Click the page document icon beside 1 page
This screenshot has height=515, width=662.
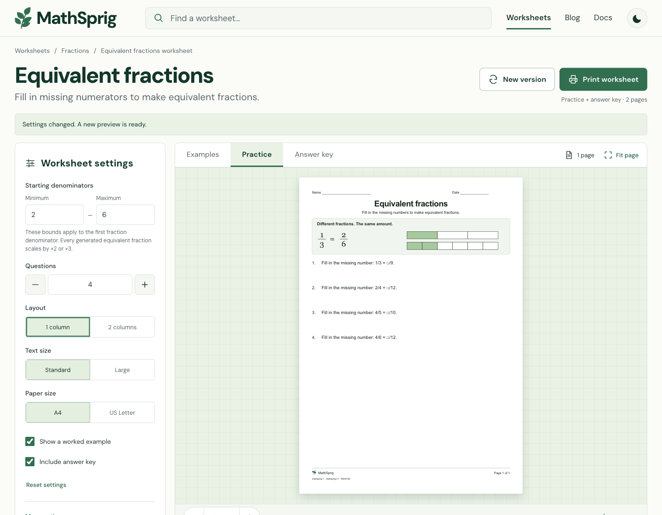[x=569, y=155]
